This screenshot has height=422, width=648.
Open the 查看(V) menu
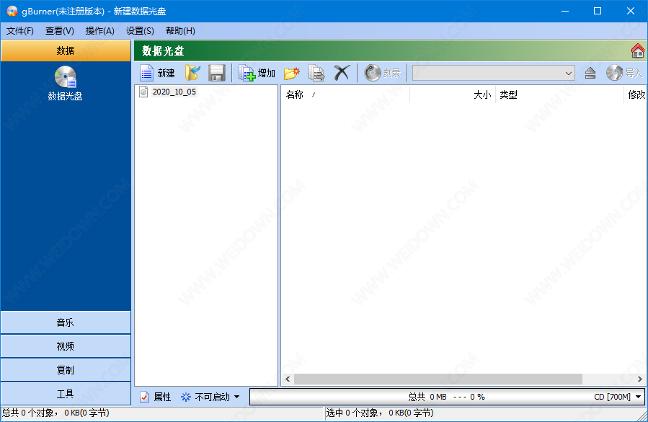coord(60,31)
